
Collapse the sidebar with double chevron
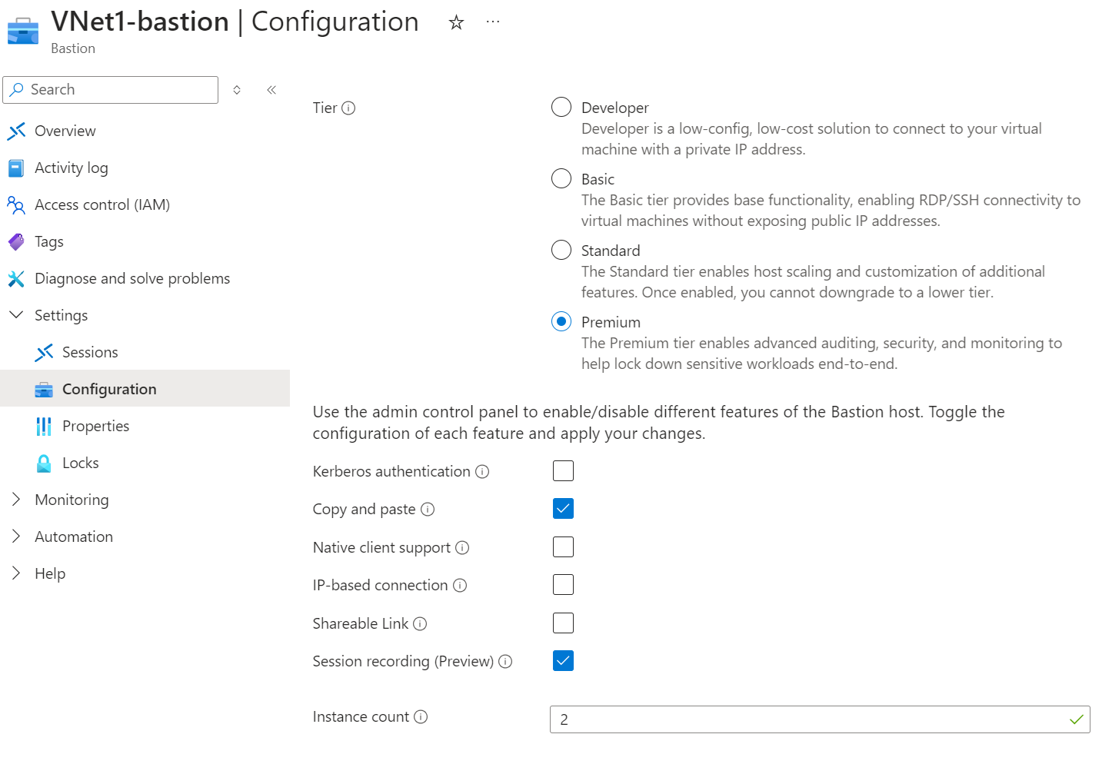click(271, 90)
